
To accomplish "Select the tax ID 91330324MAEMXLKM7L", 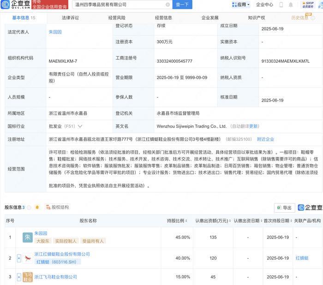I will (286, 61).
